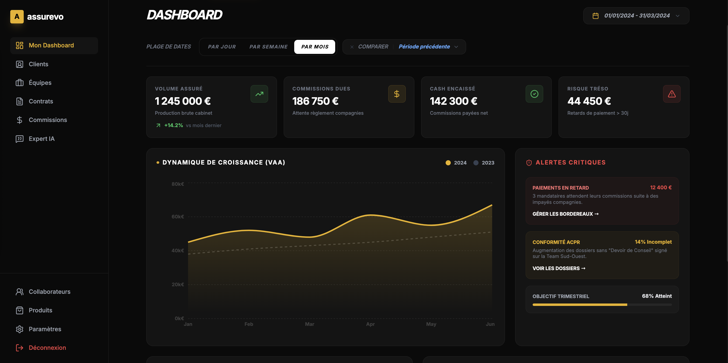The height and width of the screenshot is (363, 728).
Task: Click the Expert IA chat icon in sidebar
Action: pyautogui.click(x=19, y=139)
